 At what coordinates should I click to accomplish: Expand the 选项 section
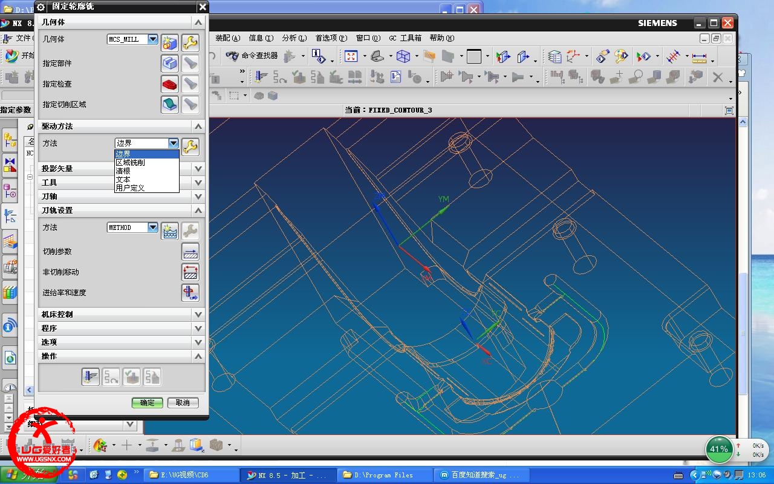coord(198,342)
